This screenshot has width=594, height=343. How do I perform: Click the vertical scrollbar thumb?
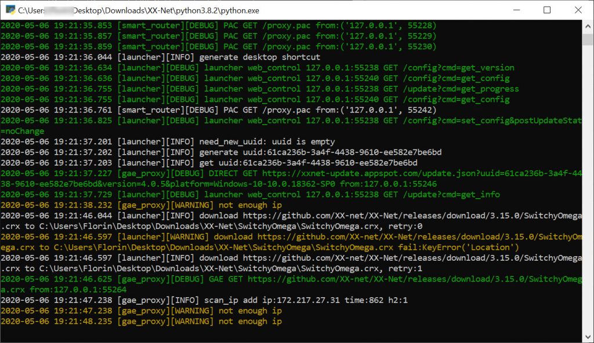coord(588,39)
